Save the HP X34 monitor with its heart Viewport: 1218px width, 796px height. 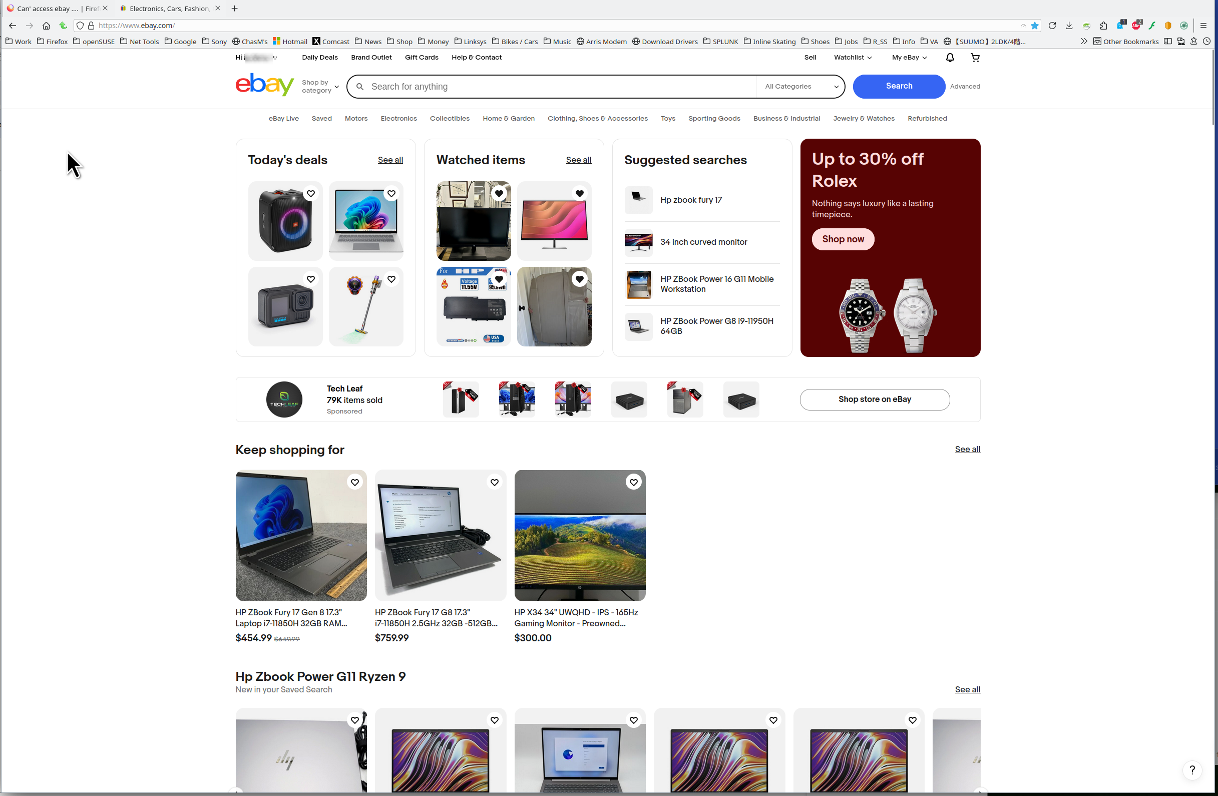click(634, 482)
